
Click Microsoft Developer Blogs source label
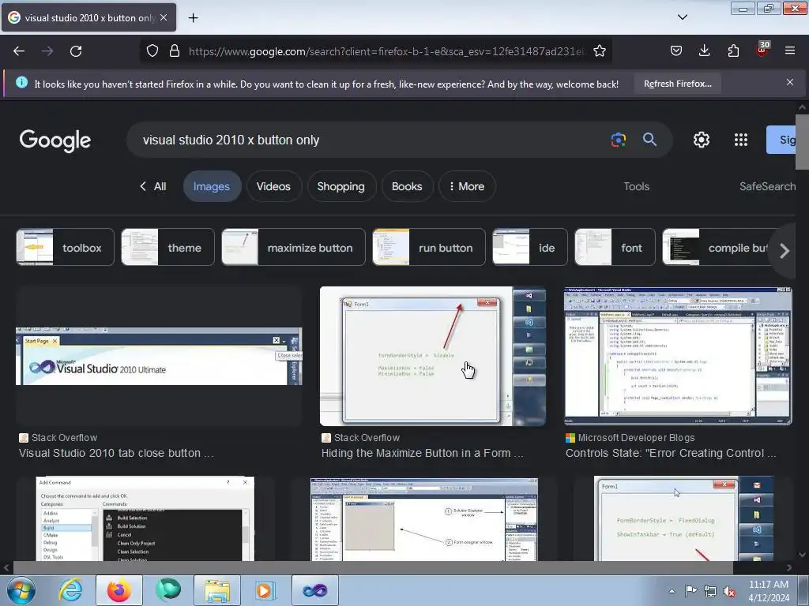click(636, 437)
